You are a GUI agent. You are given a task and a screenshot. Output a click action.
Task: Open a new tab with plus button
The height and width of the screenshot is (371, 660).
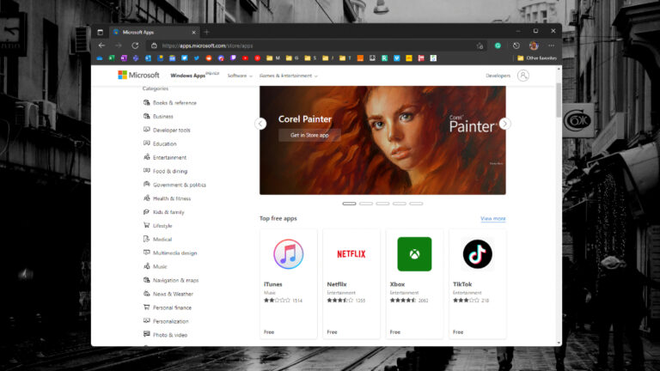click(x=206, y=32)
